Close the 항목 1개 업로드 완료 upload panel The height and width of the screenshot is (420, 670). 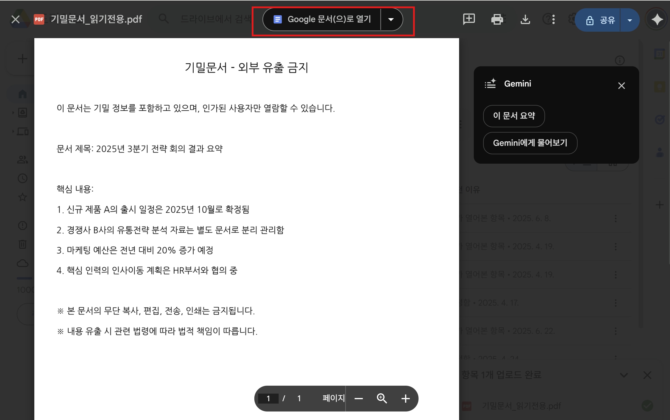click(x=647, y=375)
